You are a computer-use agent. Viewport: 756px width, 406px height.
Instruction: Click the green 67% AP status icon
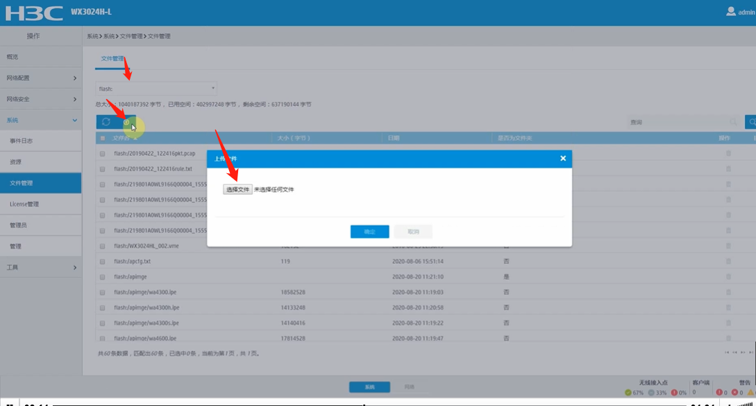coord(628,393)
